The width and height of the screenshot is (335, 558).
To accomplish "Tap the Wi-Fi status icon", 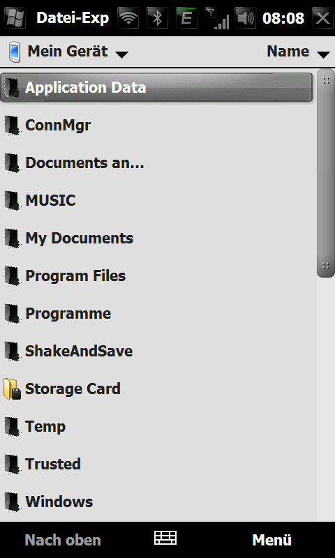I will click(x=128, y=18).
